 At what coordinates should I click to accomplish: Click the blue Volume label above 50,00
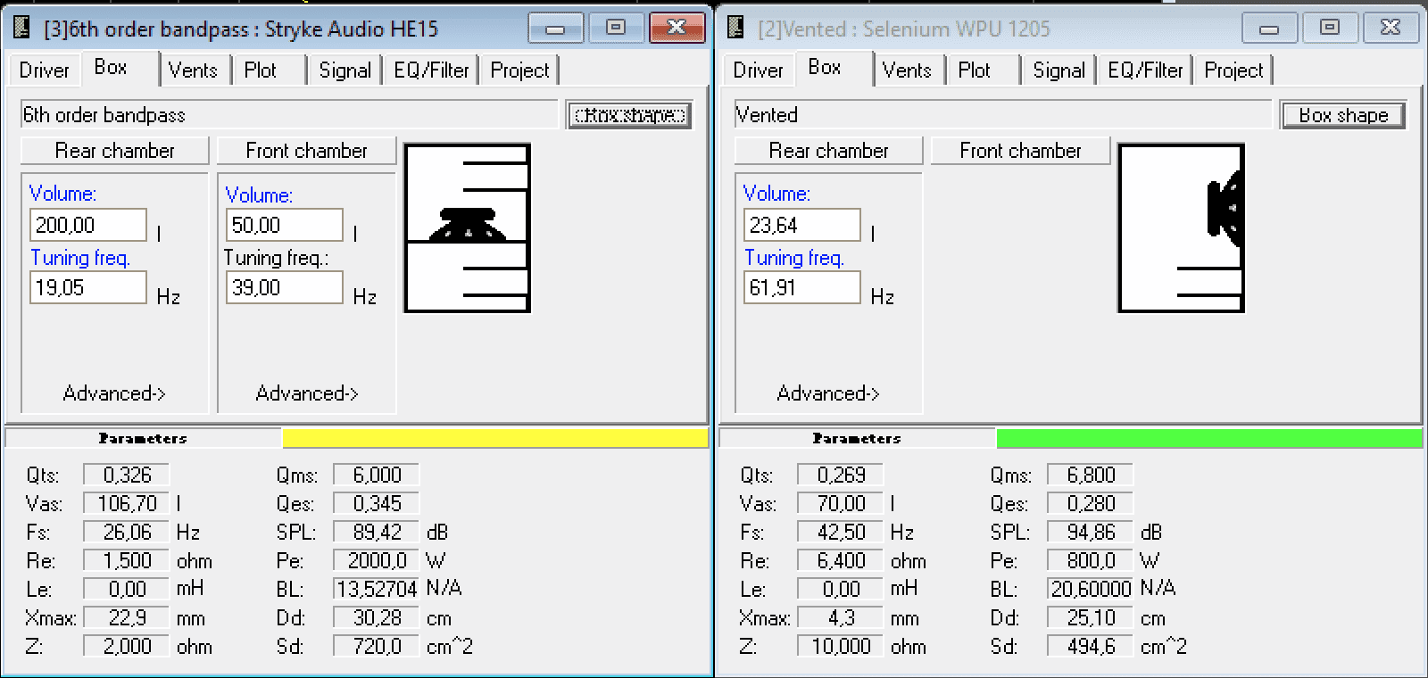tap(259, 195)
